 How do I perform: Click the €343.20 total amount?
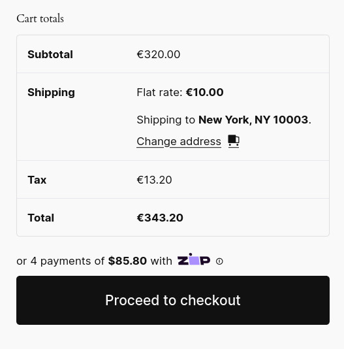(160, 218)
